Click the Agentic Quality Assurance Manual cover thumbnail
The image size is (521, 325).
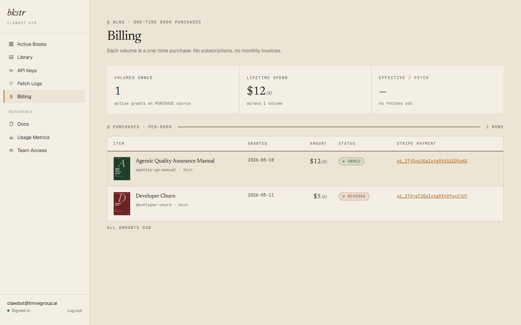122,169
